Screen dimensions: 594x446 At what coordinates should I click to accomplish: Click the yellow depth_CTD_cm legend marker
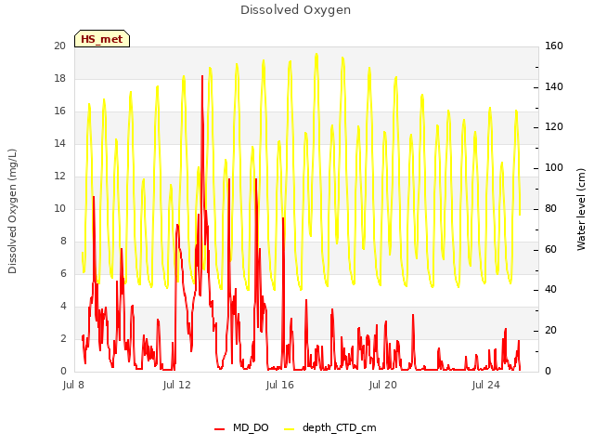pyautogui.click(x=289, y=429)
